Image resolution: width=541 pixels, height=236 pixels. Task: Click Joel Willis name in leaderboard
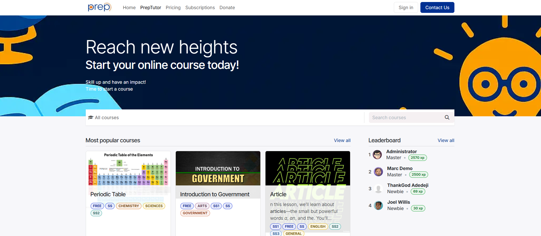coord(399,202)
